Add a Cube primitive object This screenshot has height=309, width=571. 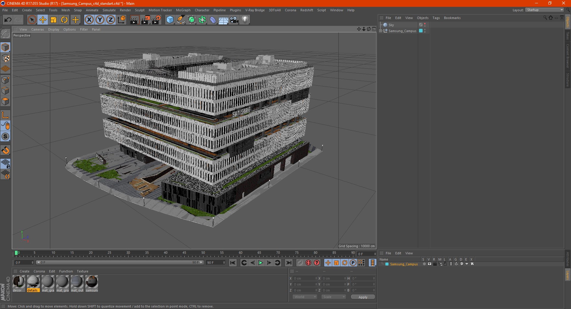170,20
